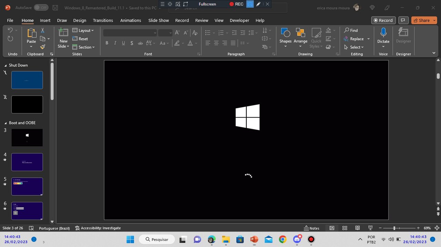This screenshot has width=441, height=247.
Task: Open the Comments pane icon
Action: (x=403, y=20)
